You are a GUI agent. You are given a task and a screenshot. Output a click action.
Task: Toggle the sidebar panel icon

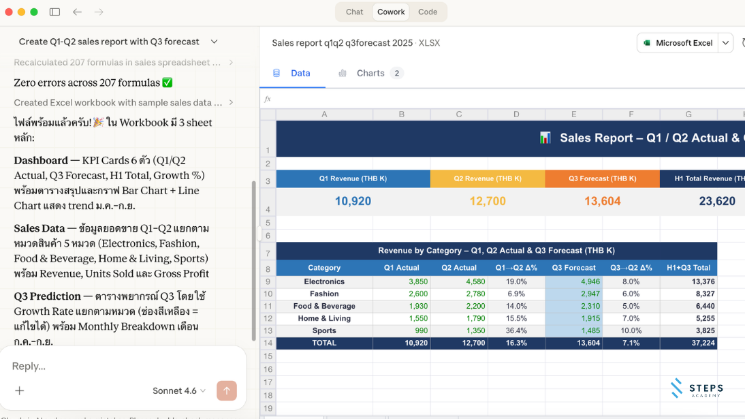[54, 12]
